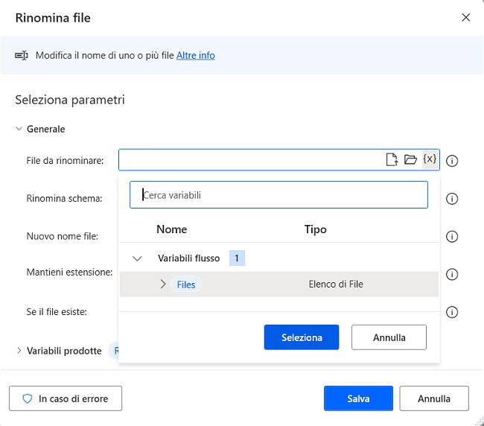Open info icon for Mantieni estensione
The width and height of the screenshot is (484, 426).
coord(452,274)
